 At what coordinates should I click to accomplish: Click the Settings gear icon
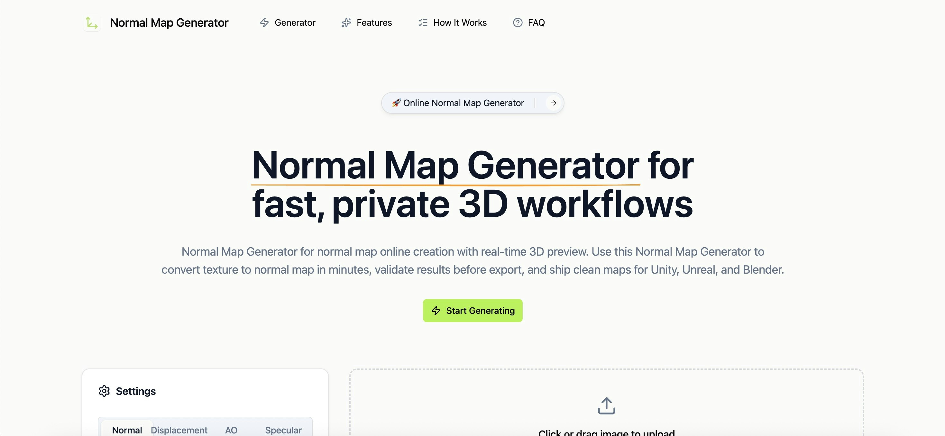tap(105, 391)
